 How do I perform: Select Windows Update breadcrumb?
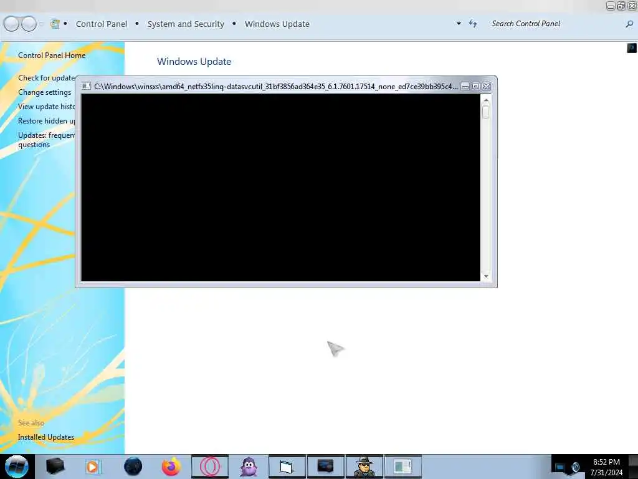click(277, 24)
